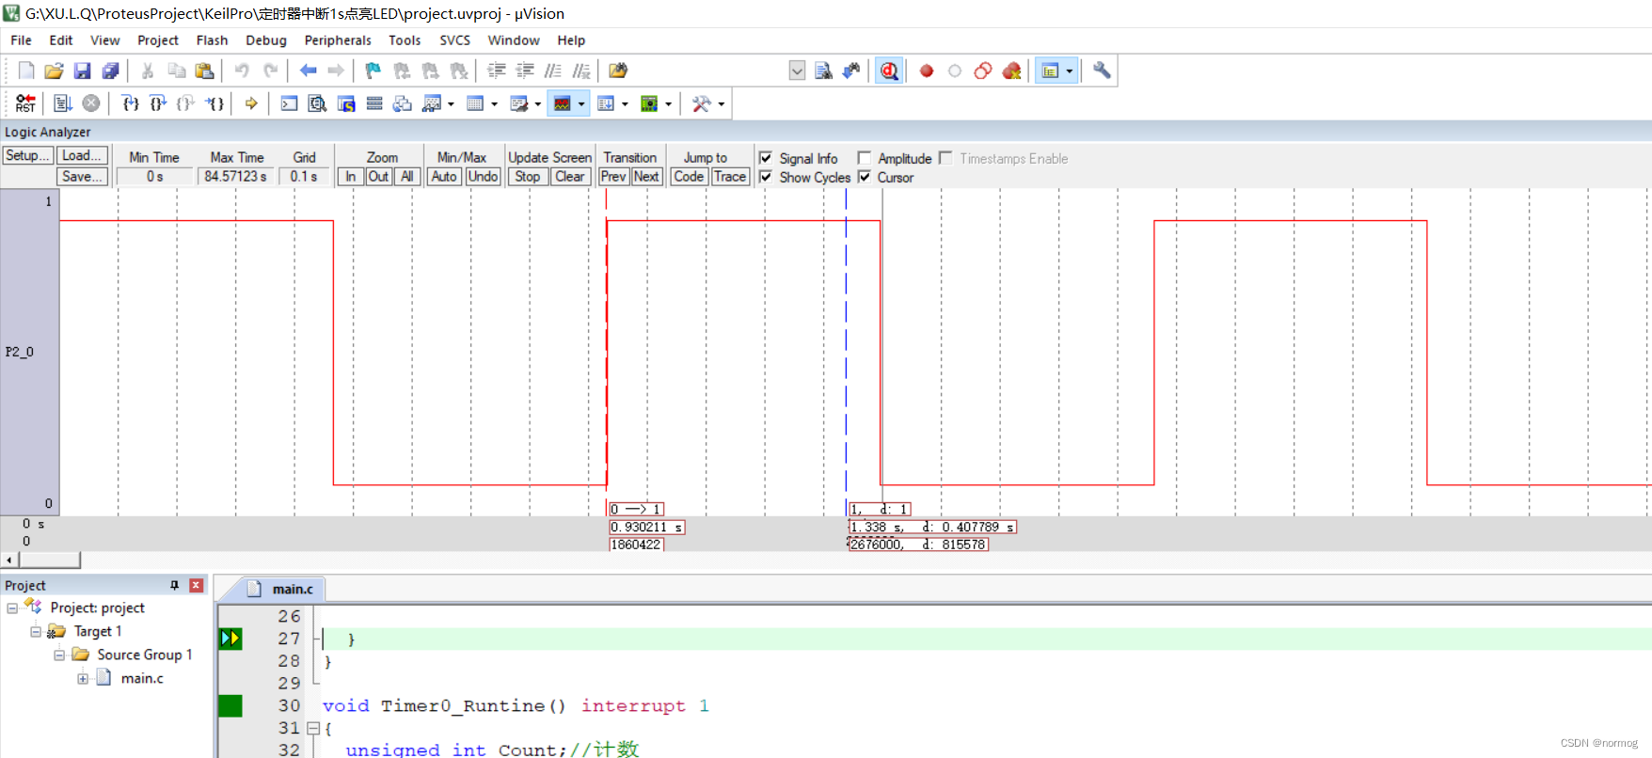Open the Peripherals menu
1652x758 pixels.
click(338, 40)
